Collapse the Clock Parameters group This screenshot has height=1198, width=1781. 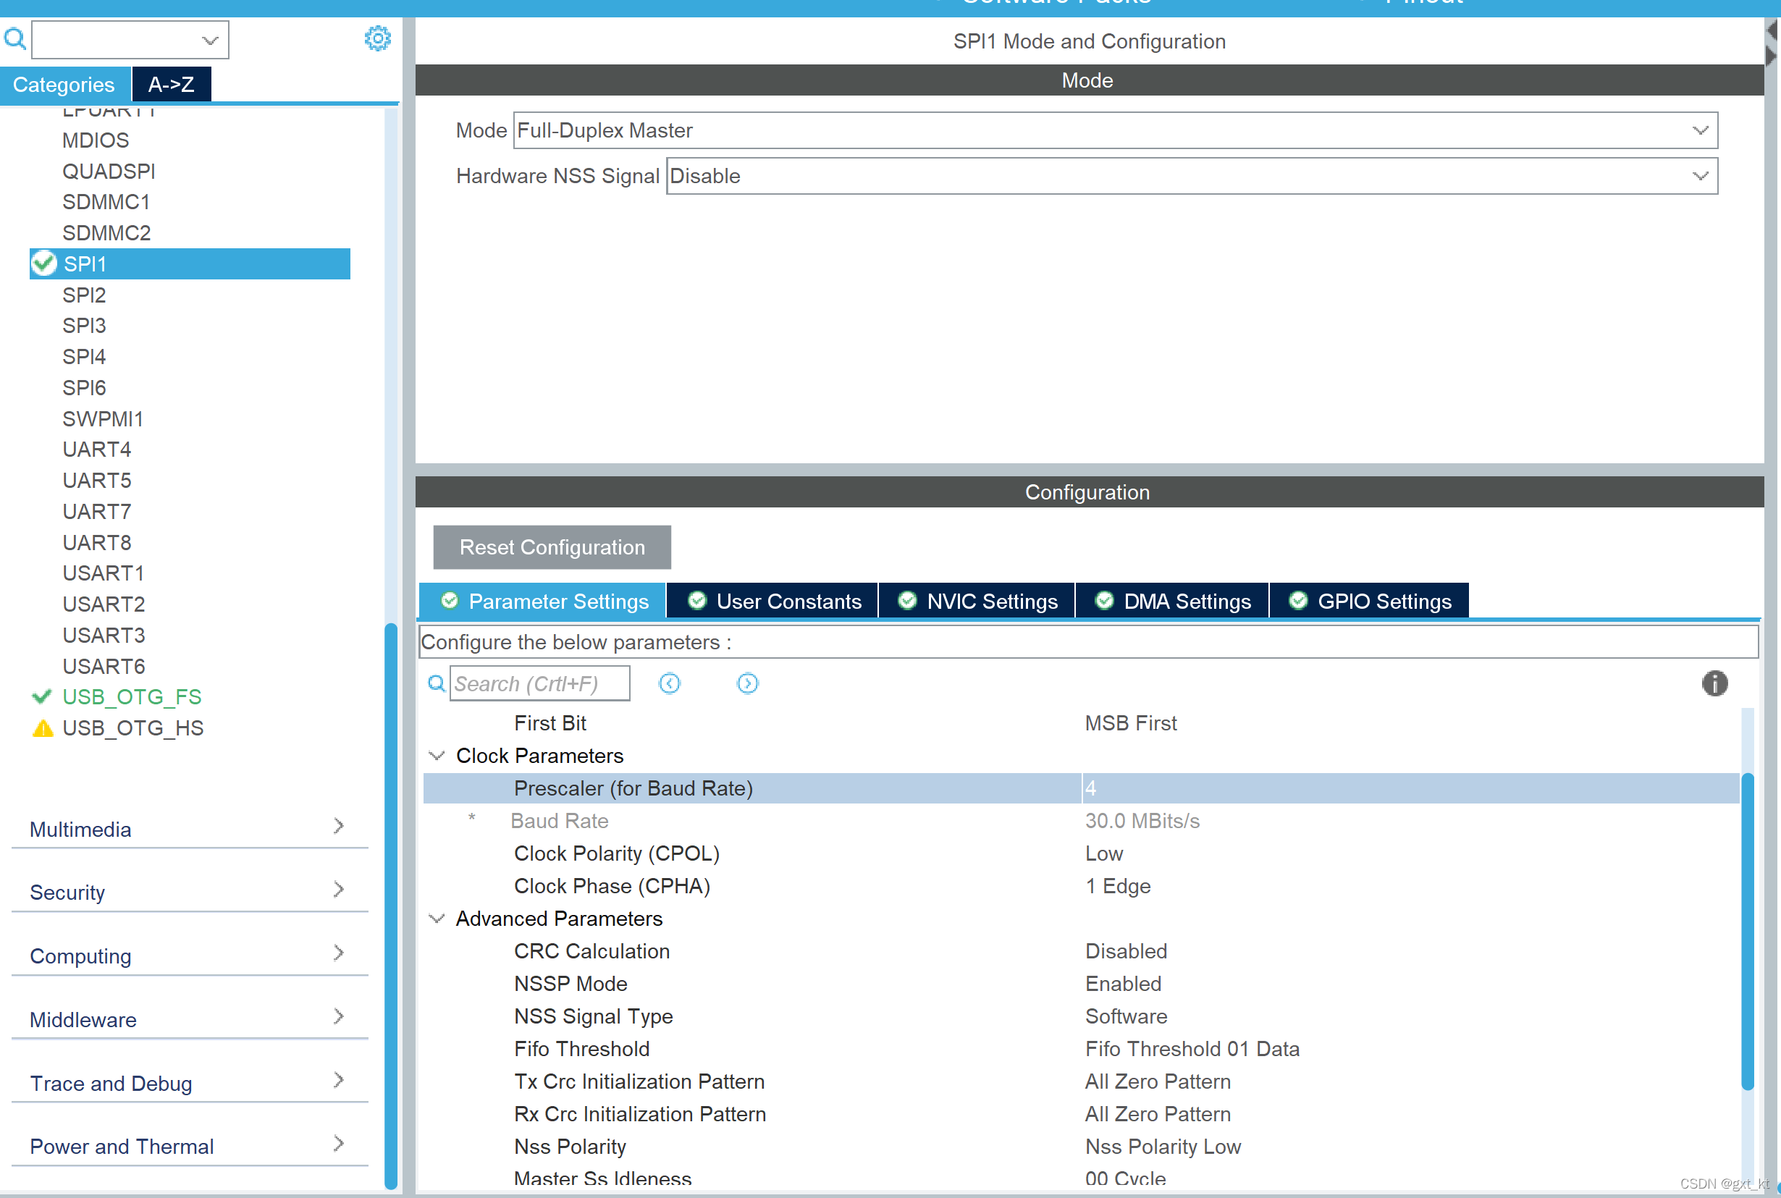437,756
